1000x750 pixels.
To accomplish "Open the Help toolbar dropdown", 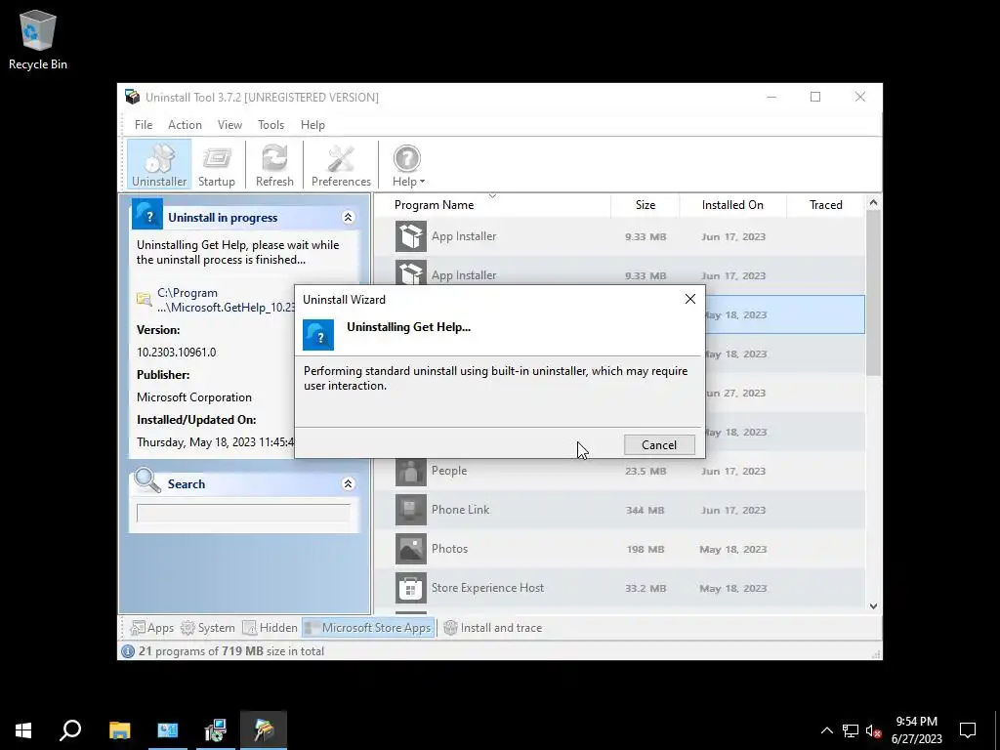I will pyautogui.click(x=408, y=165).
